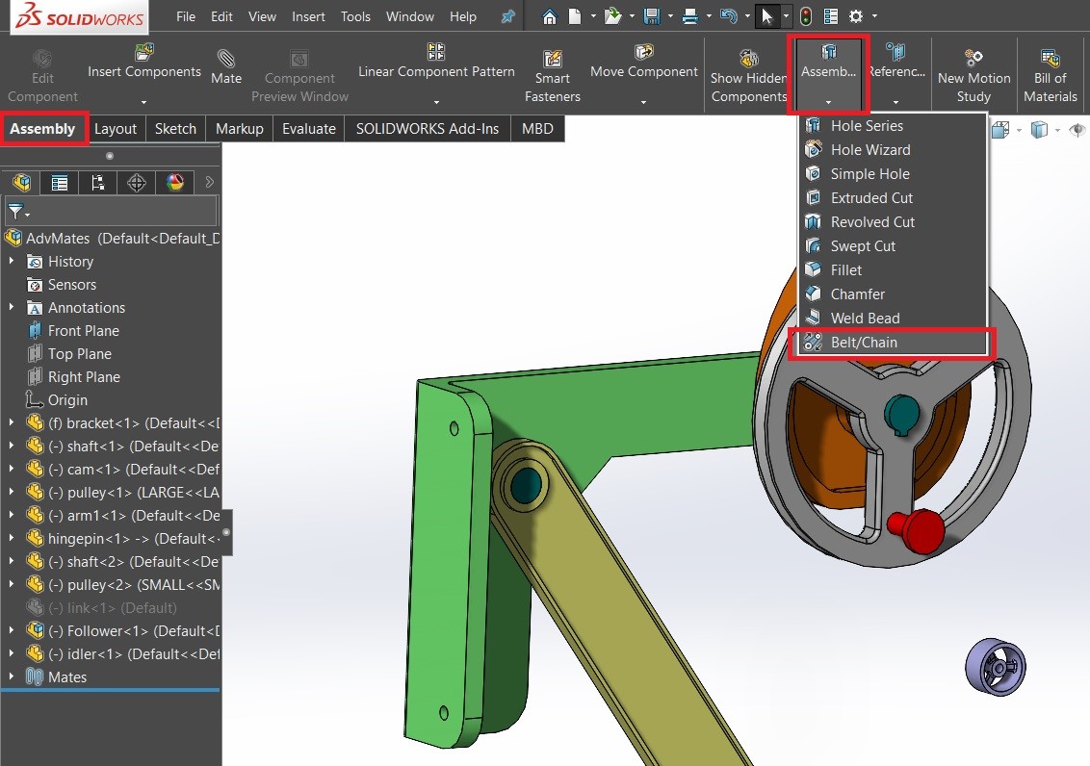Launch the Fillet assembly feature
Viewport: 1090px width, 766px height.
tap(844, 269)
